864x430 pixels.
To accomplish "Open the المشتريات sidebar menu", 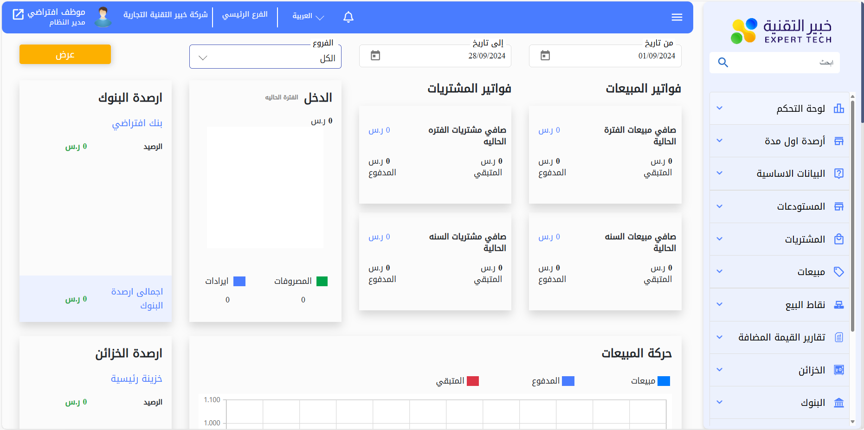I will [x=804, y=239].
